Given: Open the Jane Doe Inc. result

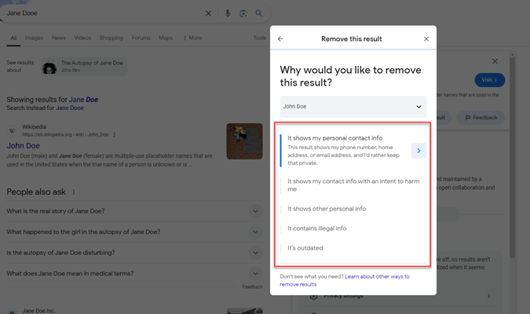Looking at the screenshot, I should [38, 311].
